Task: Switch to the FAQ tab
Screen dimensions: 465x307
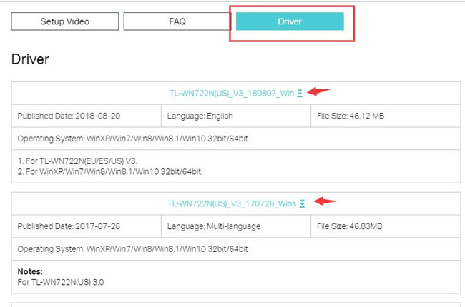Action: click(177, 21)
